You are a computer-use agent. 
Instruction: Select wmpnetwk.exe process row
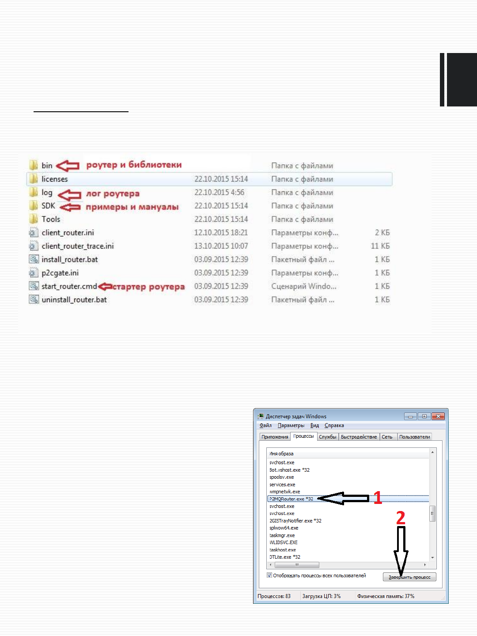348,492
